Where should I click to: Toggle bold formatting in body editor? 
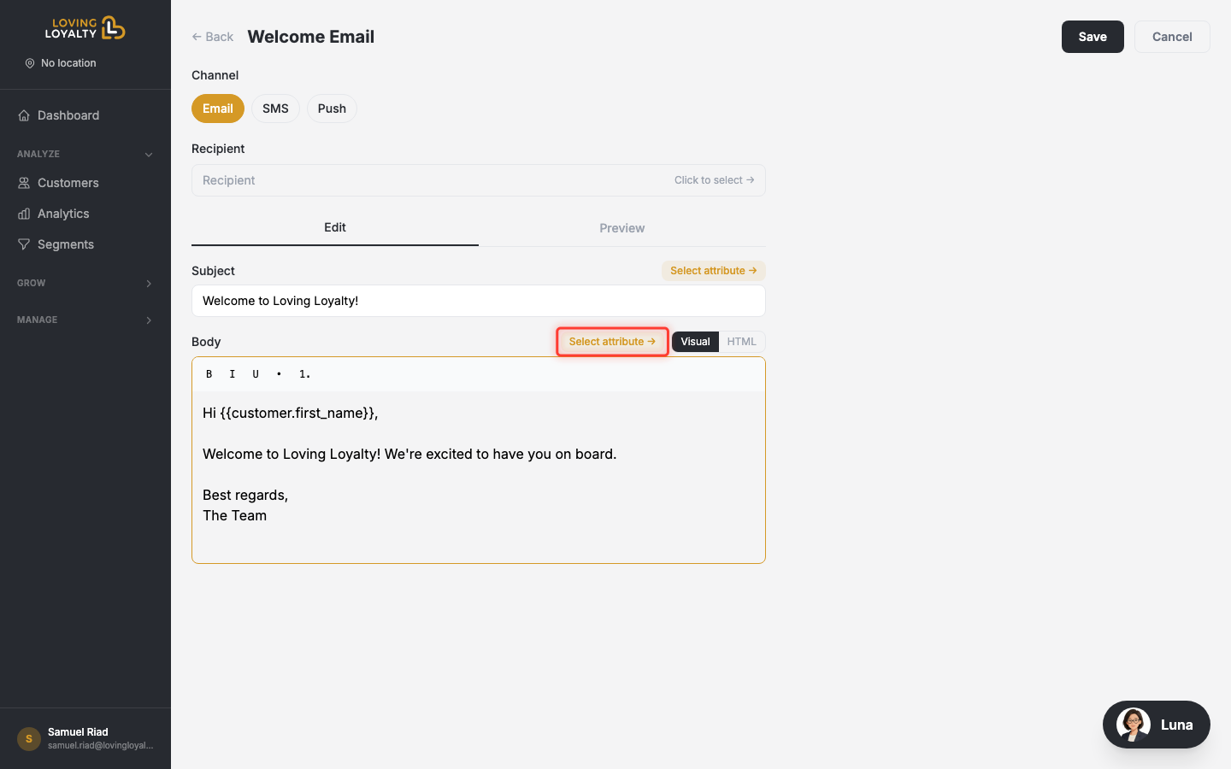(209, 374)
